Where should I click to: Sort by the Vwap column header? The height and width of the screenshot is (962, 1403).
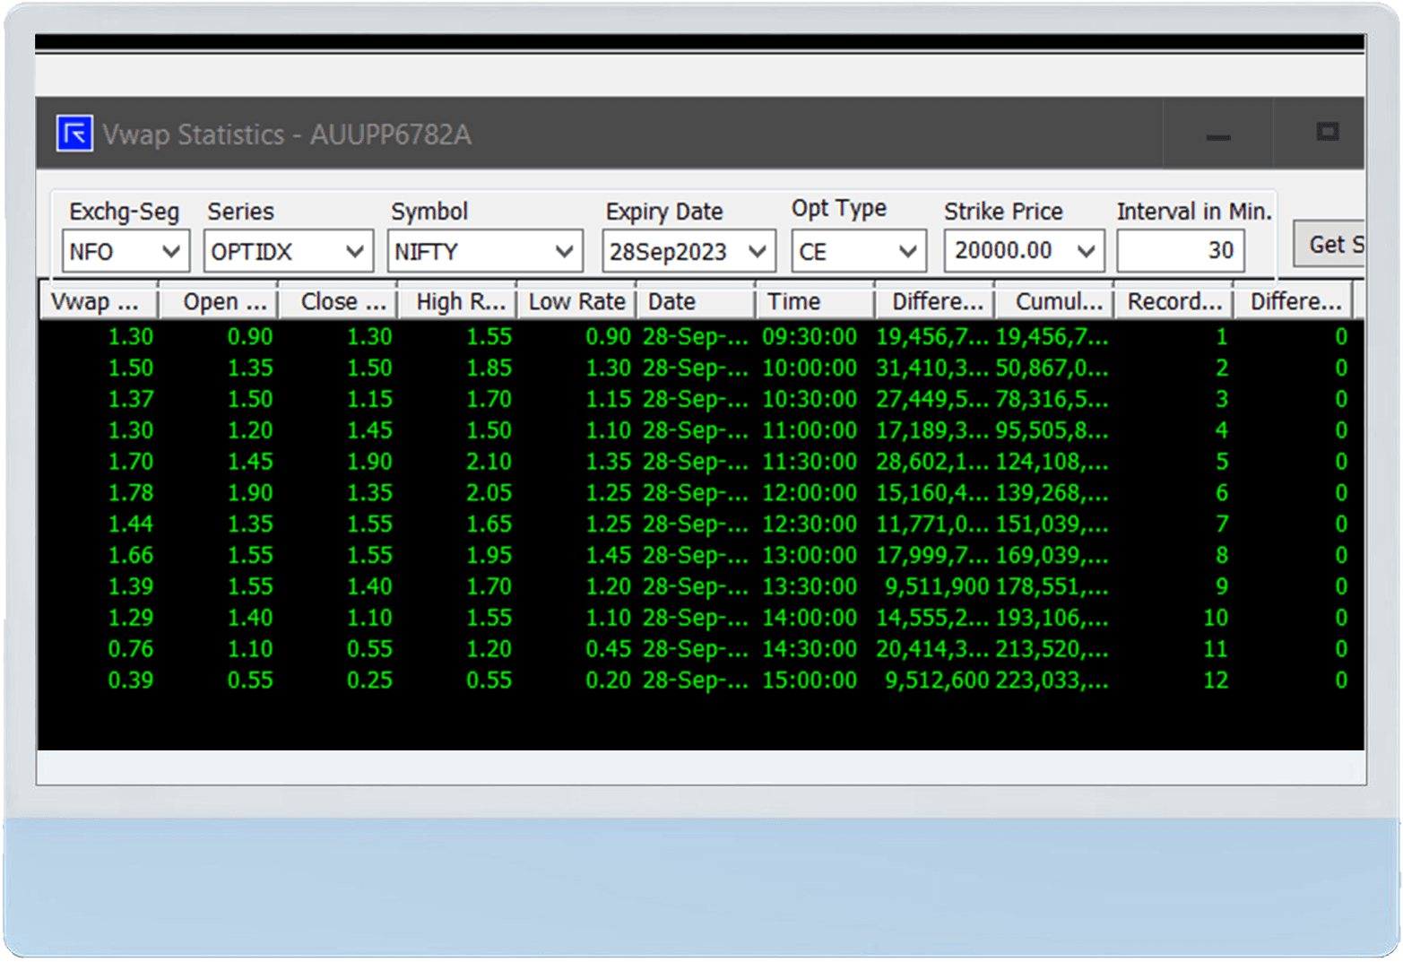coord(97,301)
